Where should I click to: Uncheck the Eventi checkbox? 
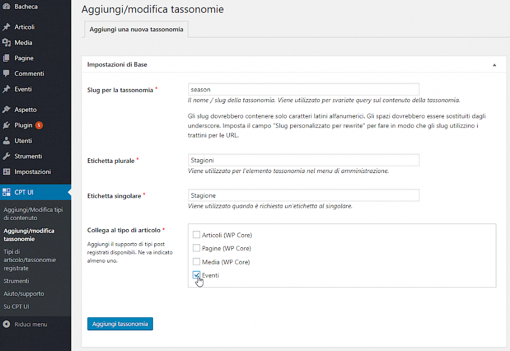point(197,275)
